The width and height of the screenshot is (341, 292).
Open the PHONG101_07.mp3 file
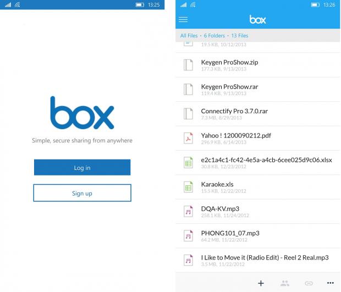pos(230,233)
